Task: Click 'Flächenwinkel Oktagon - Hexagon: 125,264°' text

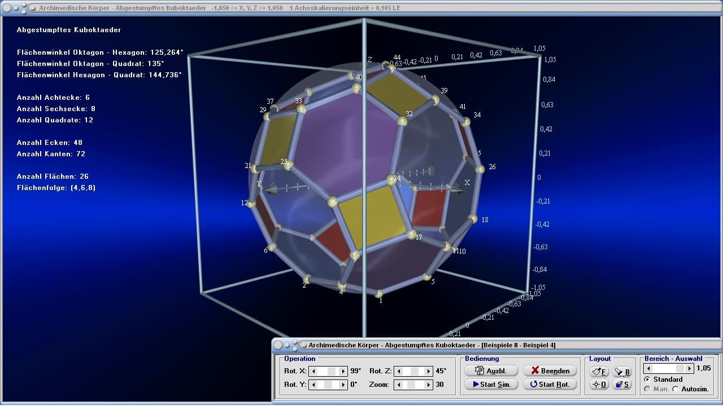Action: point(100,52)
